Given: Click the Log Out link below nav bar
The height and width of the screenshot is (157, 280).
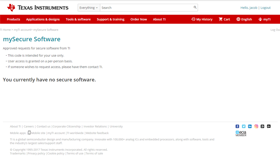Looking at the screenshot, I should tap(275, 30).
